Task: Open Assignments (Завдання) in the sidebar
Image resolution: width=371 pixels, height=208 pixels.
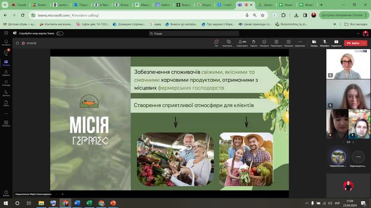Action: point(6,73)
